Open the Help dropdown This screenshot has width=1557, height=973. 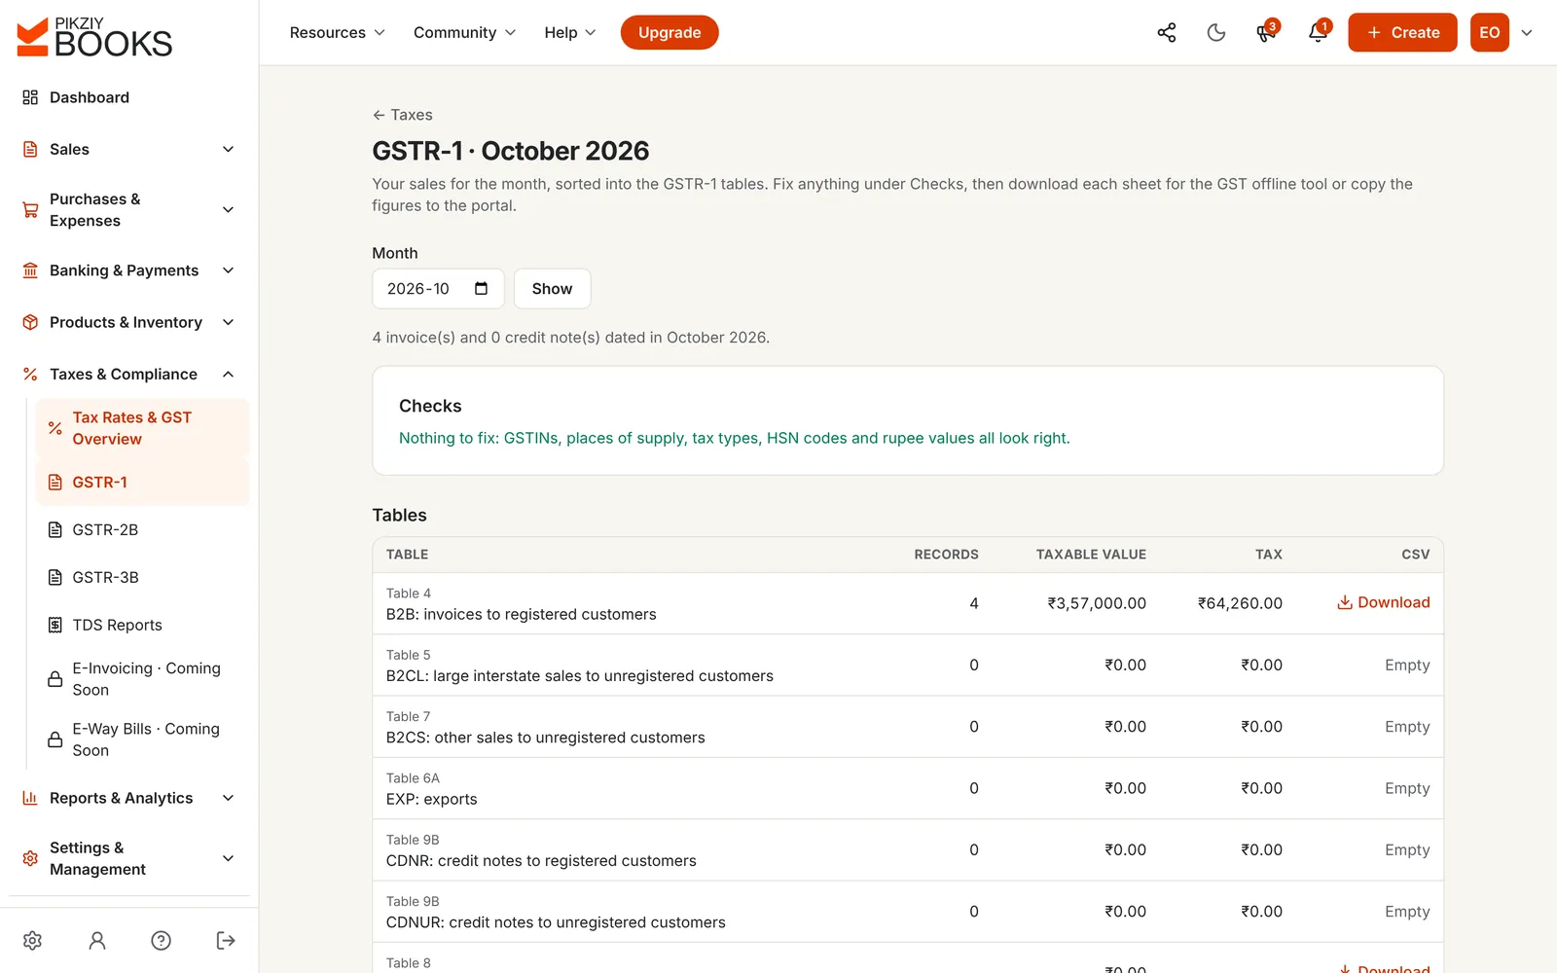pos(570,32)
